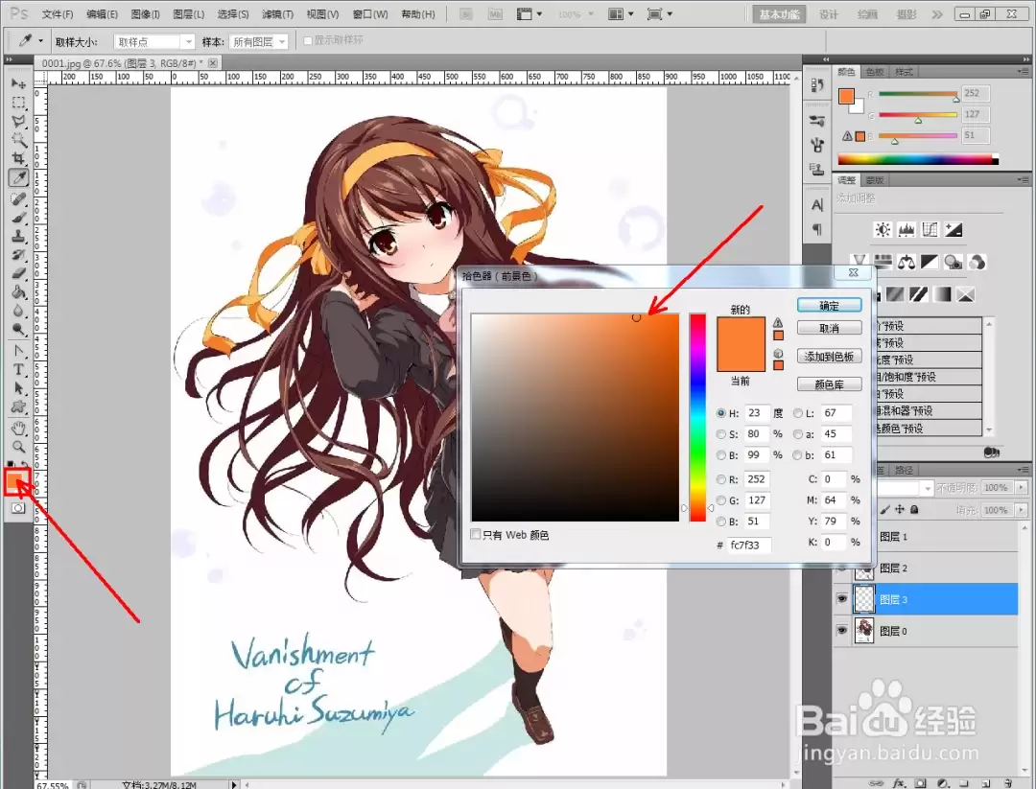Image resolution: width=1036 pixels, height=789 pixels.
Task: Open the 滤镜(T) menu
Action: (277, 13)
